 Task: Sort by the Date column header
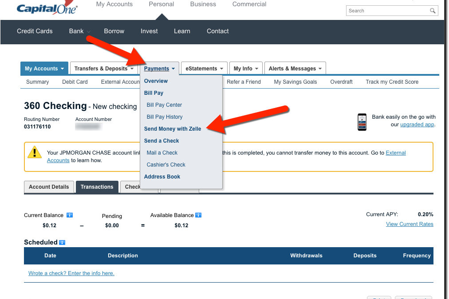[x=50, y=256]
